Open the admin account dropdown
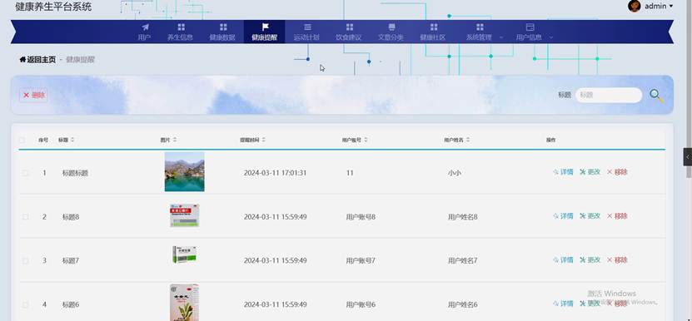692x321 pixels. pyautogui.click(x=659, y=6)
